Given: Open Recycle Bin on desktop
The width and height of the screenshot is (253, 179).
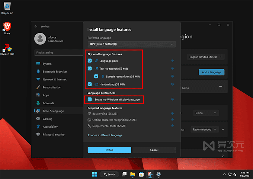Looking at the screenshot, I should (7, 6).
